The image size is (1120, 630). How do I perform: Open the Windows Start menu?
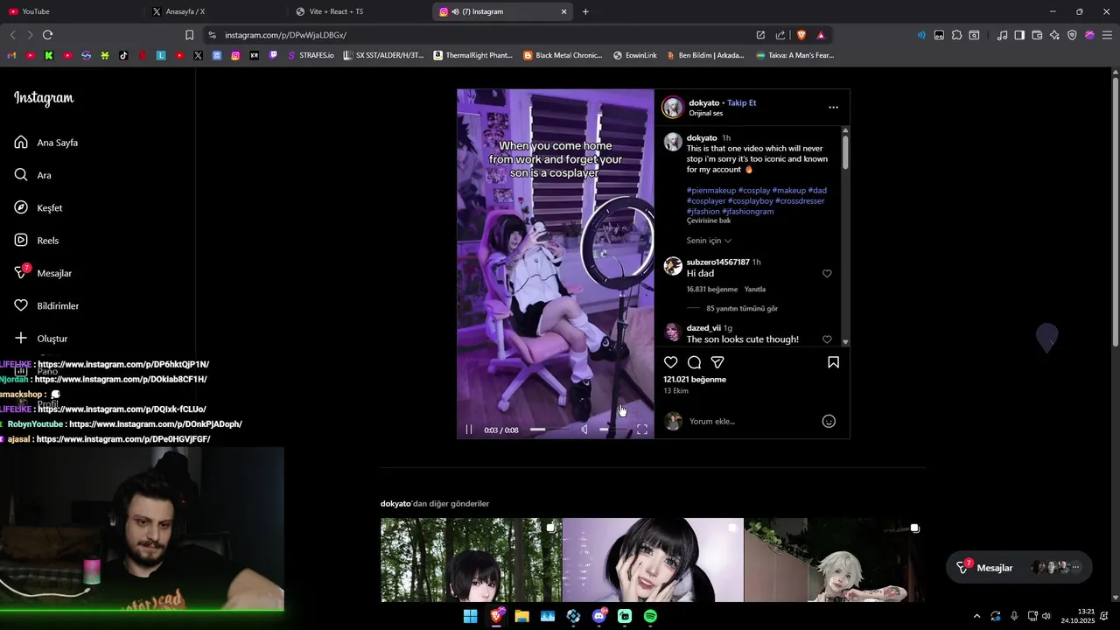pyautogui.click(x=470, y=616)
